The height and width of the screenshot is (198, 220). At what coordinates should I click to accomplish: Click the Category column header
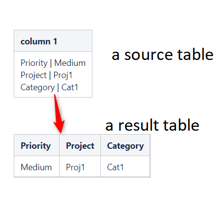point(125,145)
